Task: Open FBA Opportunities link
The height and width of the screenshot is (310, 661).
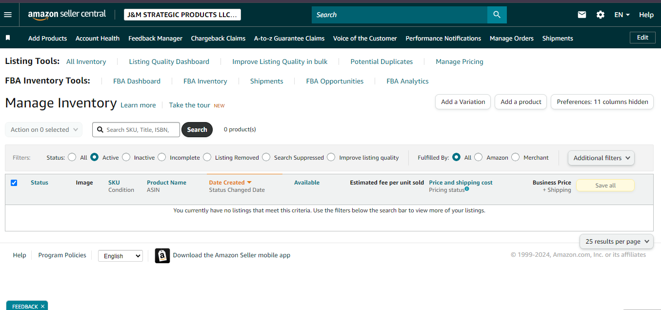Action: pyautogui.click(x=335, y=81)
